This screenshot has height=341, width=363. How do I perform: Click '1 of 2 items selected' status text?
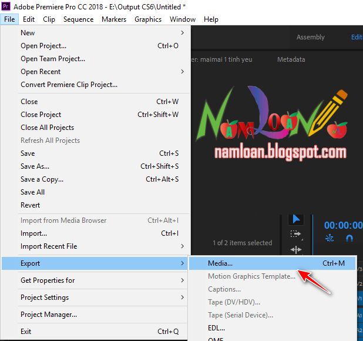[x=243, y=243]
